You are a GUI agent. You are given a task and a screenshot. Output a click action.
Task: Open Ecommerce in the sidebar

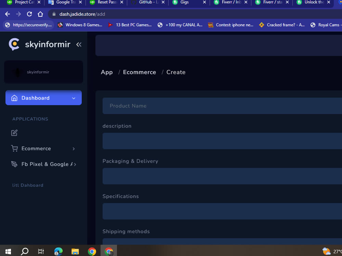tap(44, 148)
